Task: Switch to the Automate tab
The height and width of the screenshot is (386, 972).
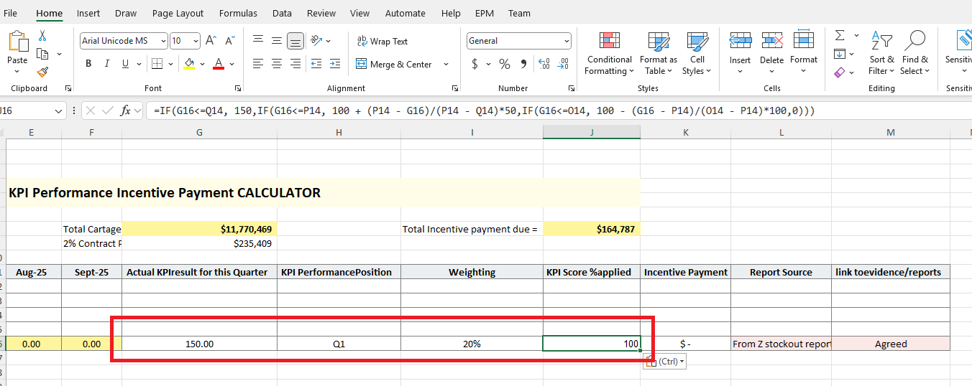Action: click(405, 13)
